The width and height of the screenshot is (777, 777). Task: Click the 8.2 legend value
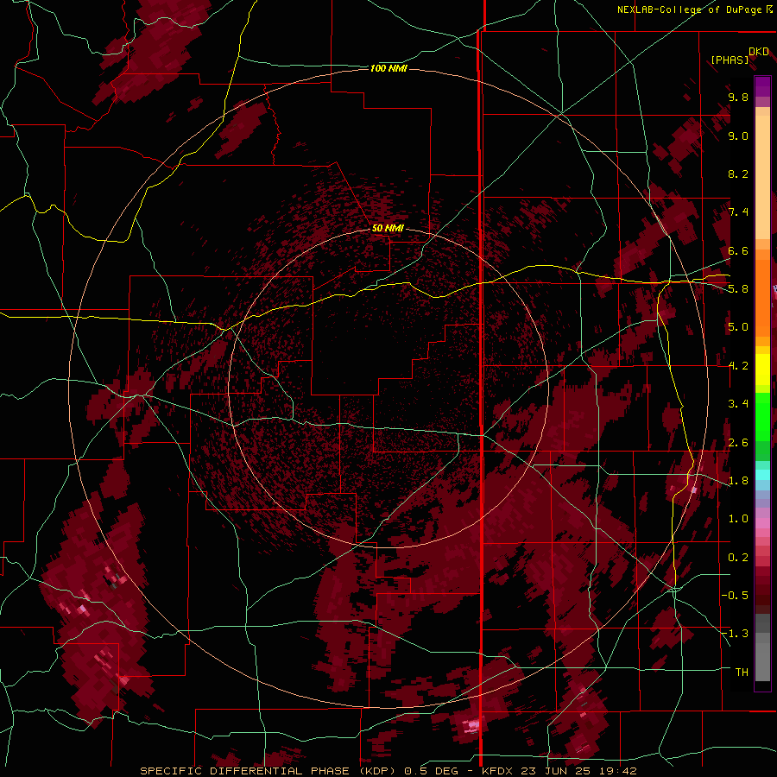pyautogui.click(x=738, y=174)
